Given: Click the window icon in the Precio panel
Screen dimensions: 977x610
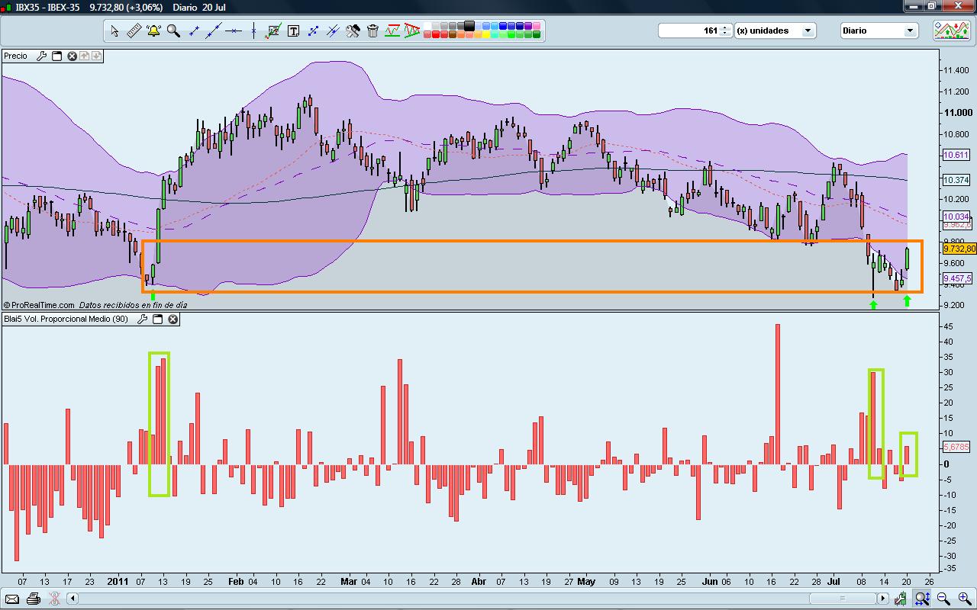Looking at the screenshot, I should [56, 56].
